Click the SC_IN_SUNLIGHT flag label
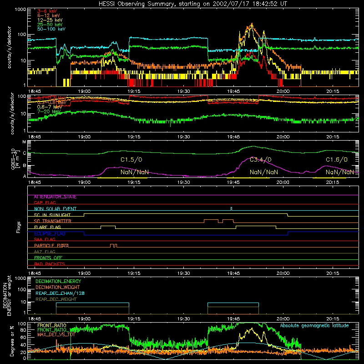Image resolution: width=364 pixels, height=364 pixels. [52, 215]
